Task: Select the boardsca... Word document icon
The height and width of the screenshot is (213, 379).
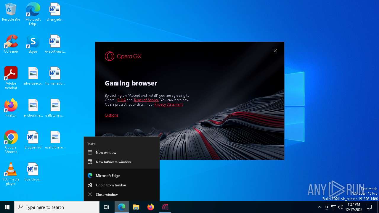Action: click(x=33, y=172)
